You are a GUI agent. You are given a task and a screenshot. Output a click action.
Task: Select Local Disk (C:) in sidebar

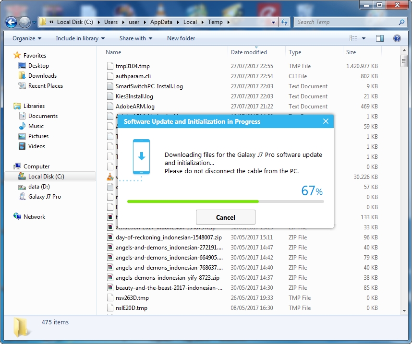(50, 177)
